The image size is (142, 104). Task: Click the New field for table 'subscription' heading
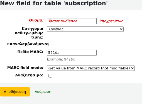click(x=54, y=3)
